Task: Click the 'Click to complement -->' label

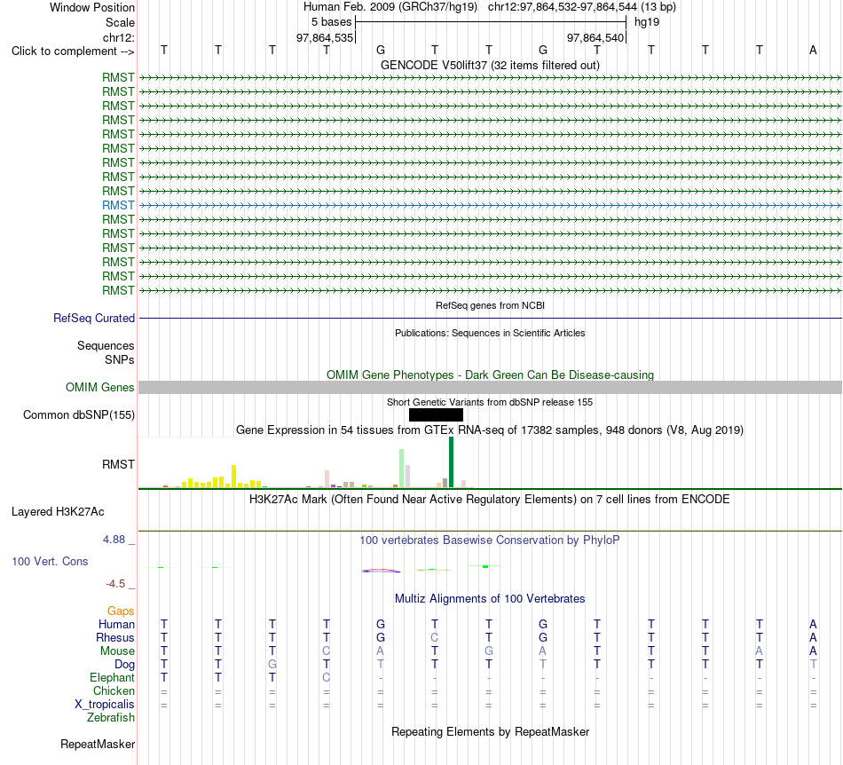Action: [x=73, y=51]
